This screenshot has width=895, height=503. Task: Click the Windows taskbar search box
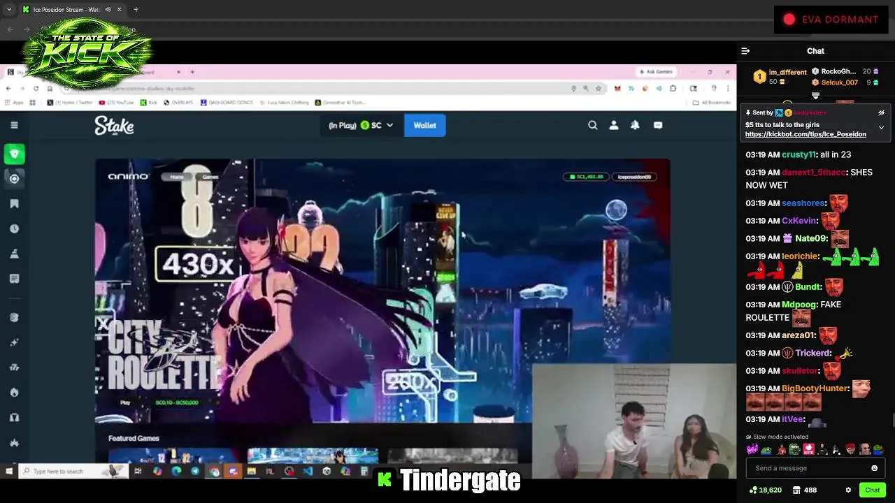(73, 472)
